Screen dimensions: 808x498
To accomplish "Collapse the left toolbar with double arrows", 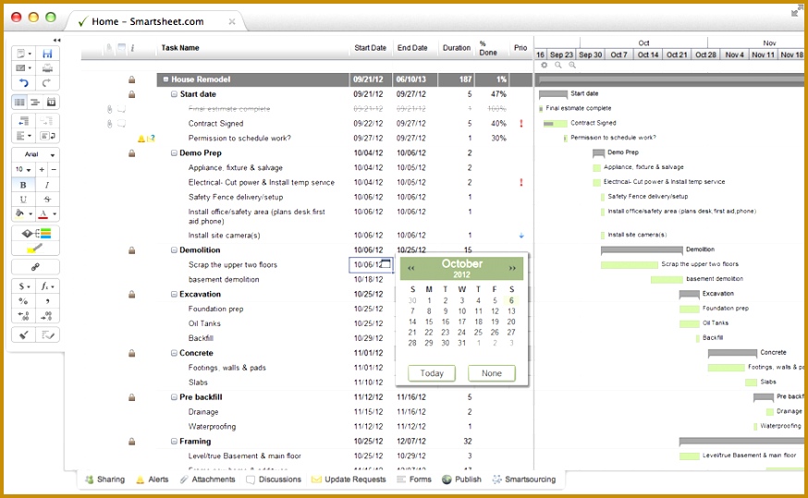I will pos(56,40).
